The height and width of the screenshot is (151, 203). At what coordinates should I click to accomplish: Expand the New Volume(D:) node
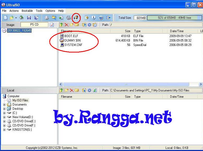[4, 117]
